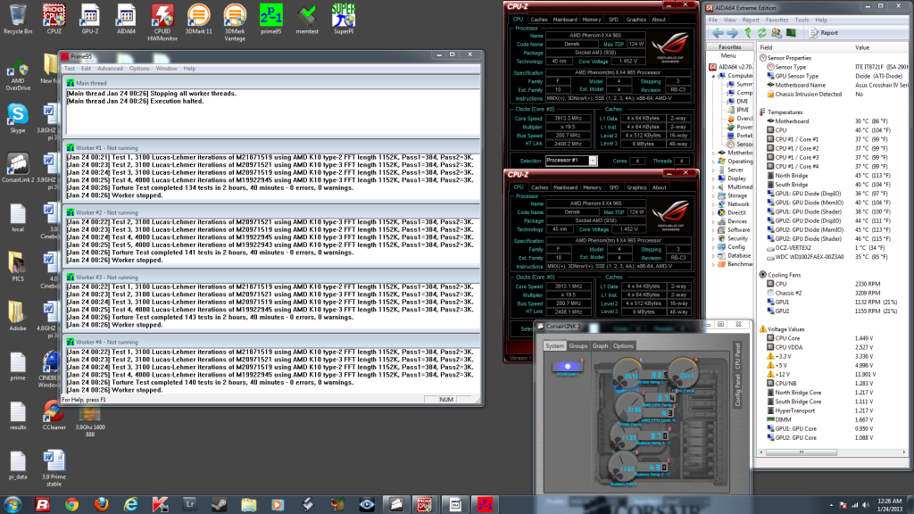Image resolution: width=914 pixels, height=514 pixels.
Task: Open the PICS folder on desktop
Action: (18, 267)
